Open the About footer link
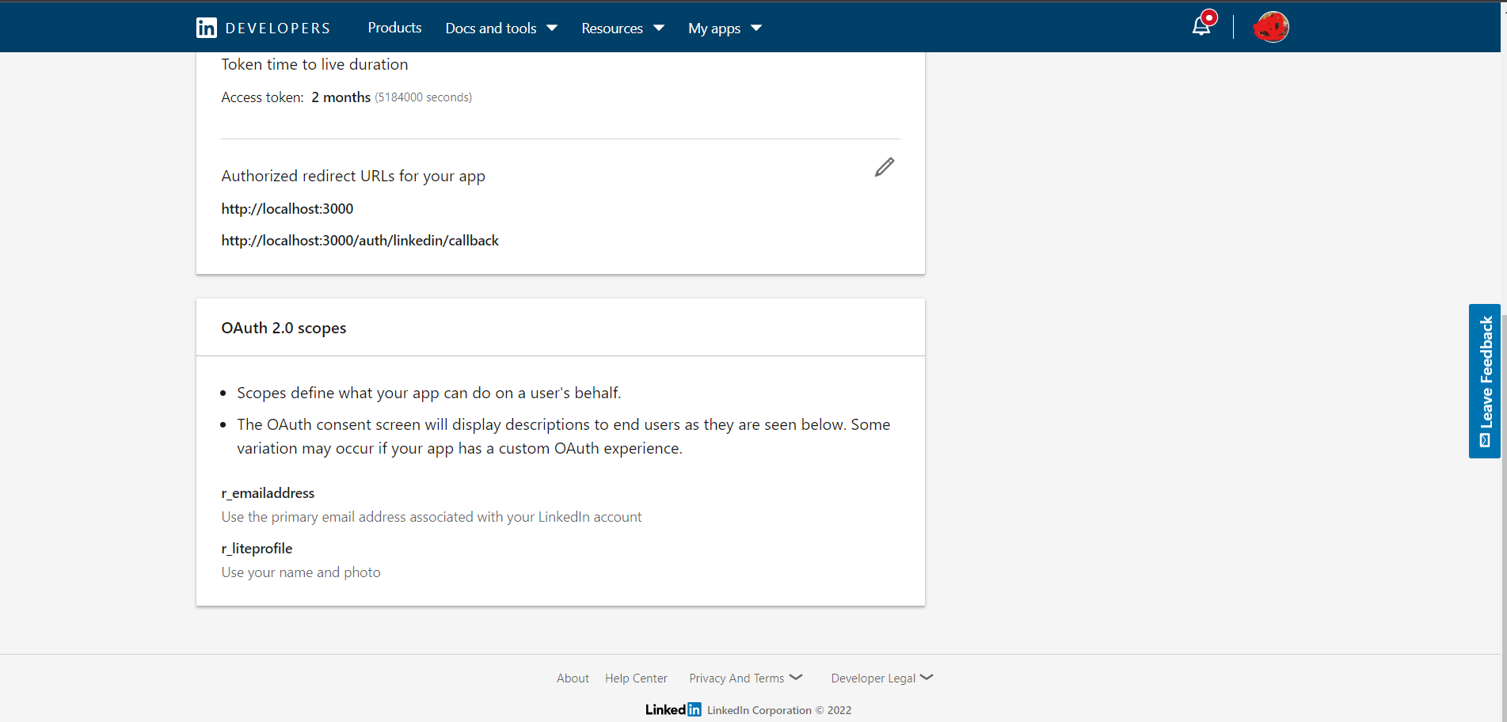The image size is (1507, 722). coord(573,678)
